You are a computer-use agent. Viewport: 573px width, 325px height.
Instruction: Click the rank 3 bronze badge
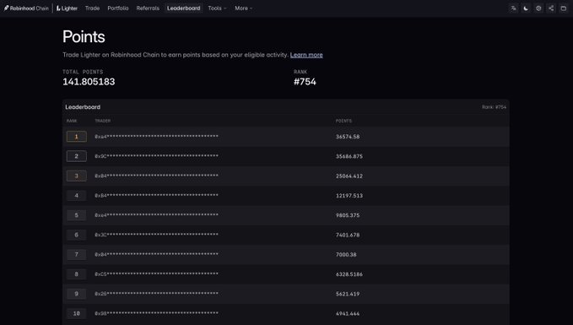point(77,176)
